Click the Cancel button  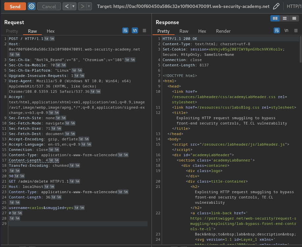[x=49, y=6]
